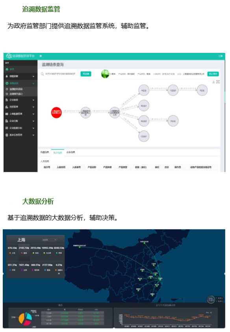The height and width of the screenshot is (332, 230).
Task: Click the bell alert icon in sidebar
Action: click(7, 76)
